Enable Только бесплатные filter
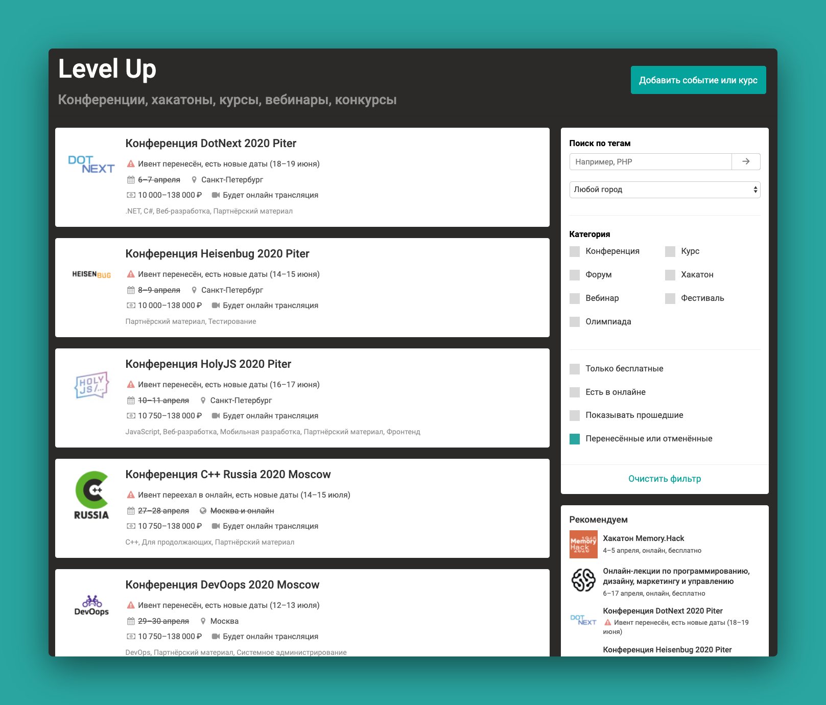Screen dimensions: 826x705 [575, 369]
